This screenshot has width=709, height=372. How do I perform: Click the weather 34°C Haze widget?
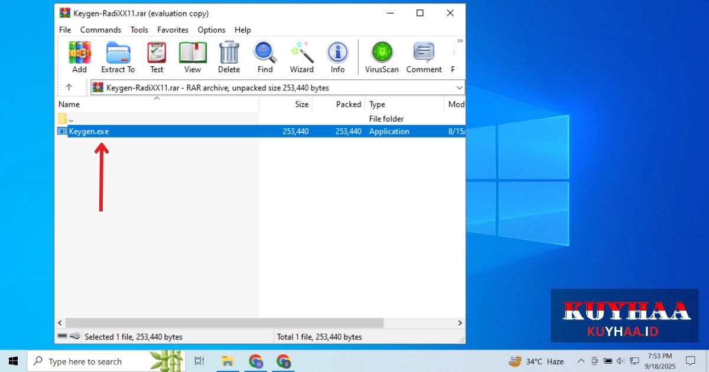pyautogui.click(x=536, y=361)
